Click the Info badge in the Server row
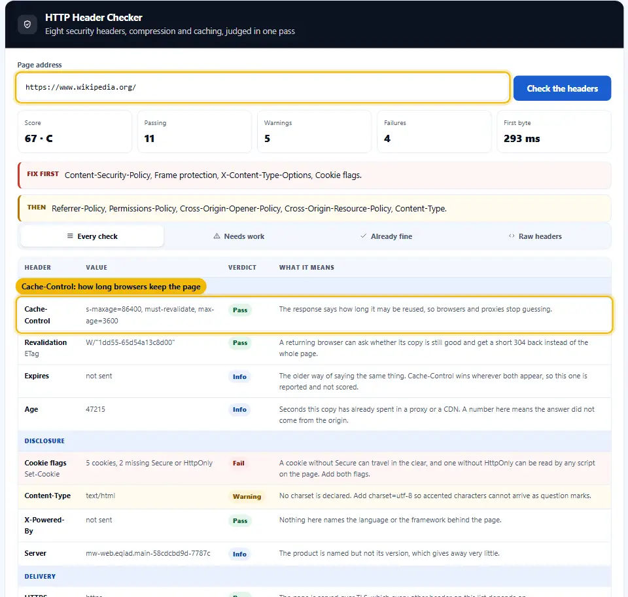The image size is (628, 597). [239, 554]
